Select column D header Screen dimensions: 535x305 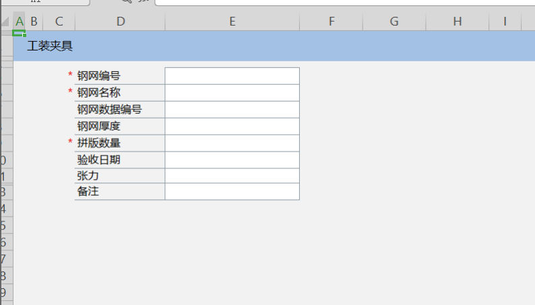tap(120, 22)
